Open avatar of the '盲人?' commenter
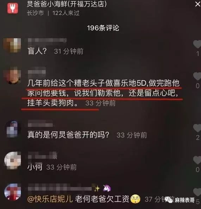This screenshot has height=209, width=201. (12, 45)
